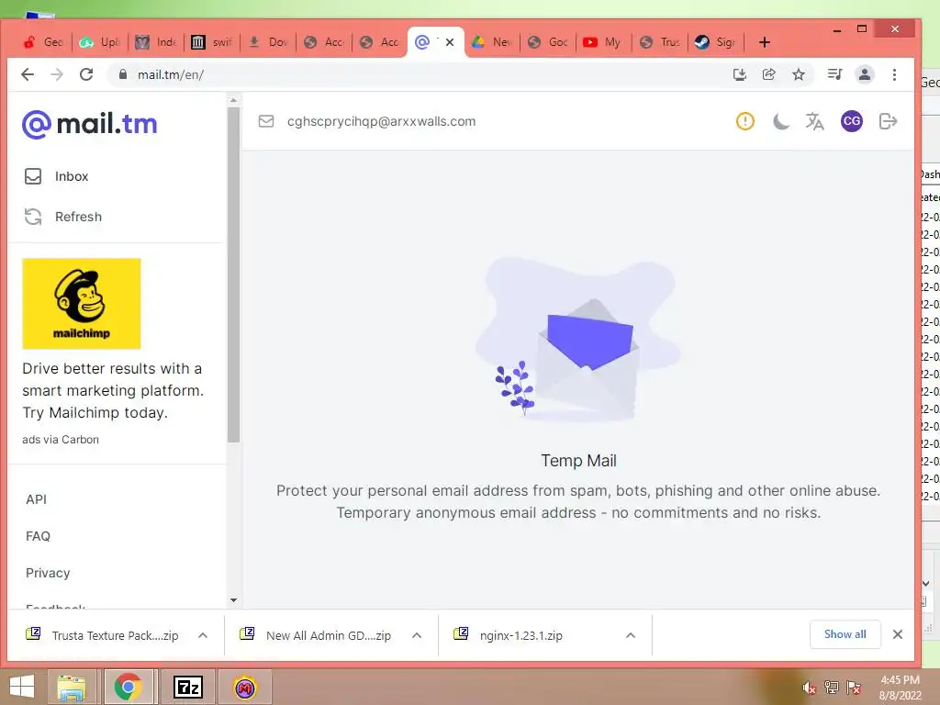Click Show all downloads

pyautogui.click(x=845, y=634)
